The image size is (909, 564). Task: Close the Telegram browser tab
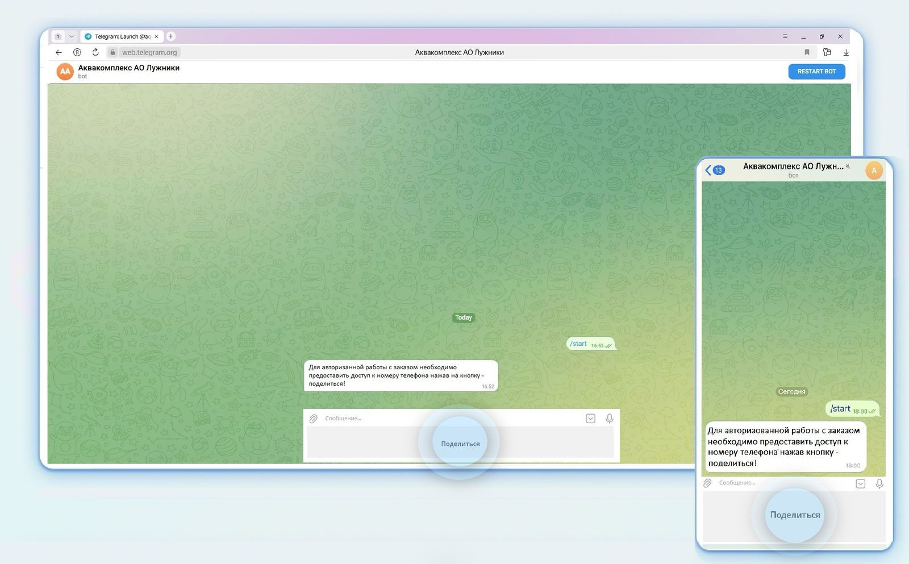157,36
